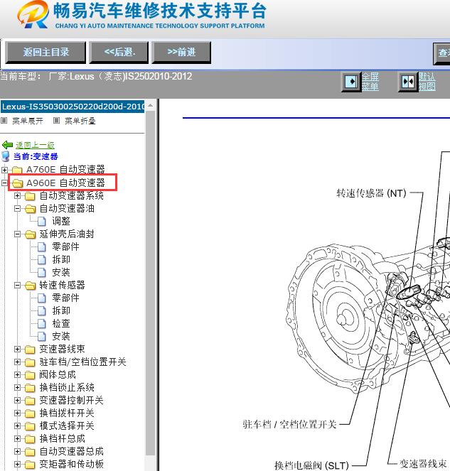Open the 全屏菜单 link
The height and width of the screenshot is (471, 450).
[370, 82]
